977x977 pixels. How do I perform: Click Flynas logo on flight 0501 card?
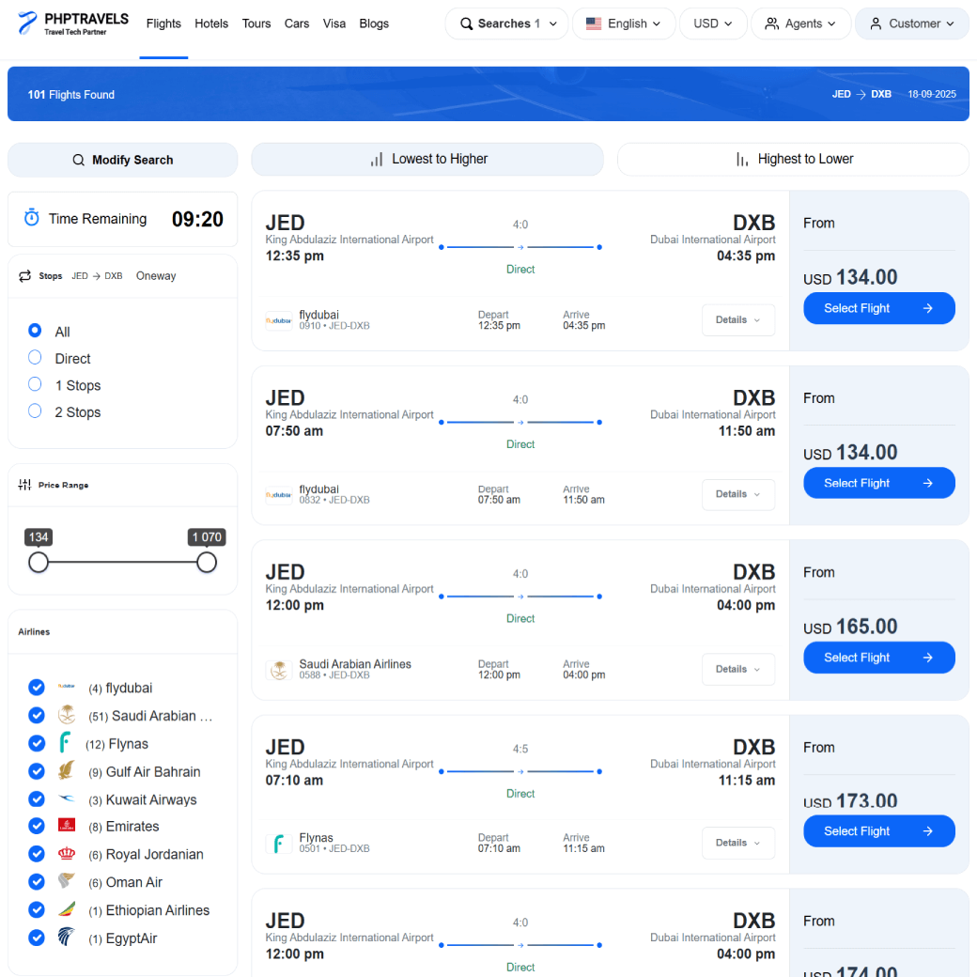point(278,844)
